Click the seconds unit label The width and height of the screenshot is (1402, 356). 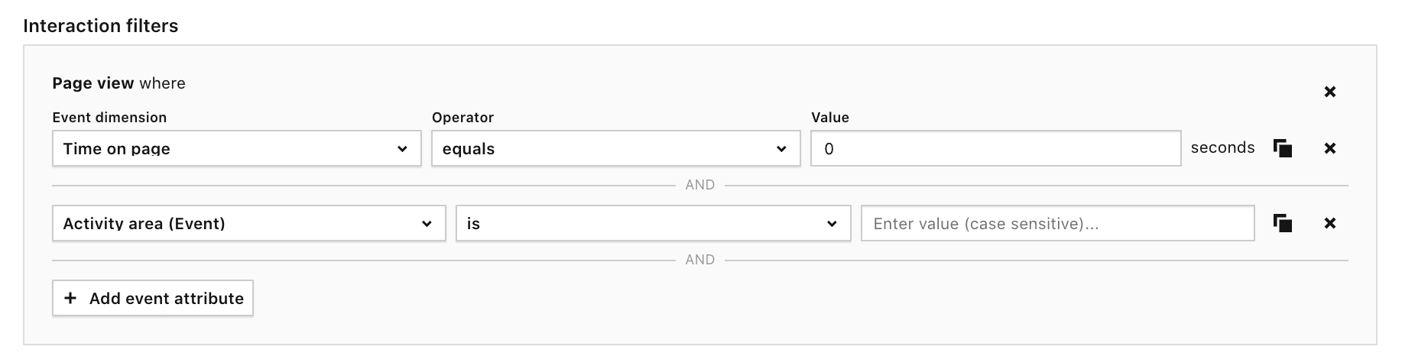coord(1222,147)
